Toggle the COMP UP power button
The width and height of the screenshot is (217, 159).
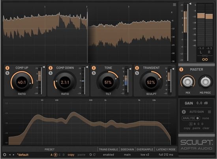7,68
